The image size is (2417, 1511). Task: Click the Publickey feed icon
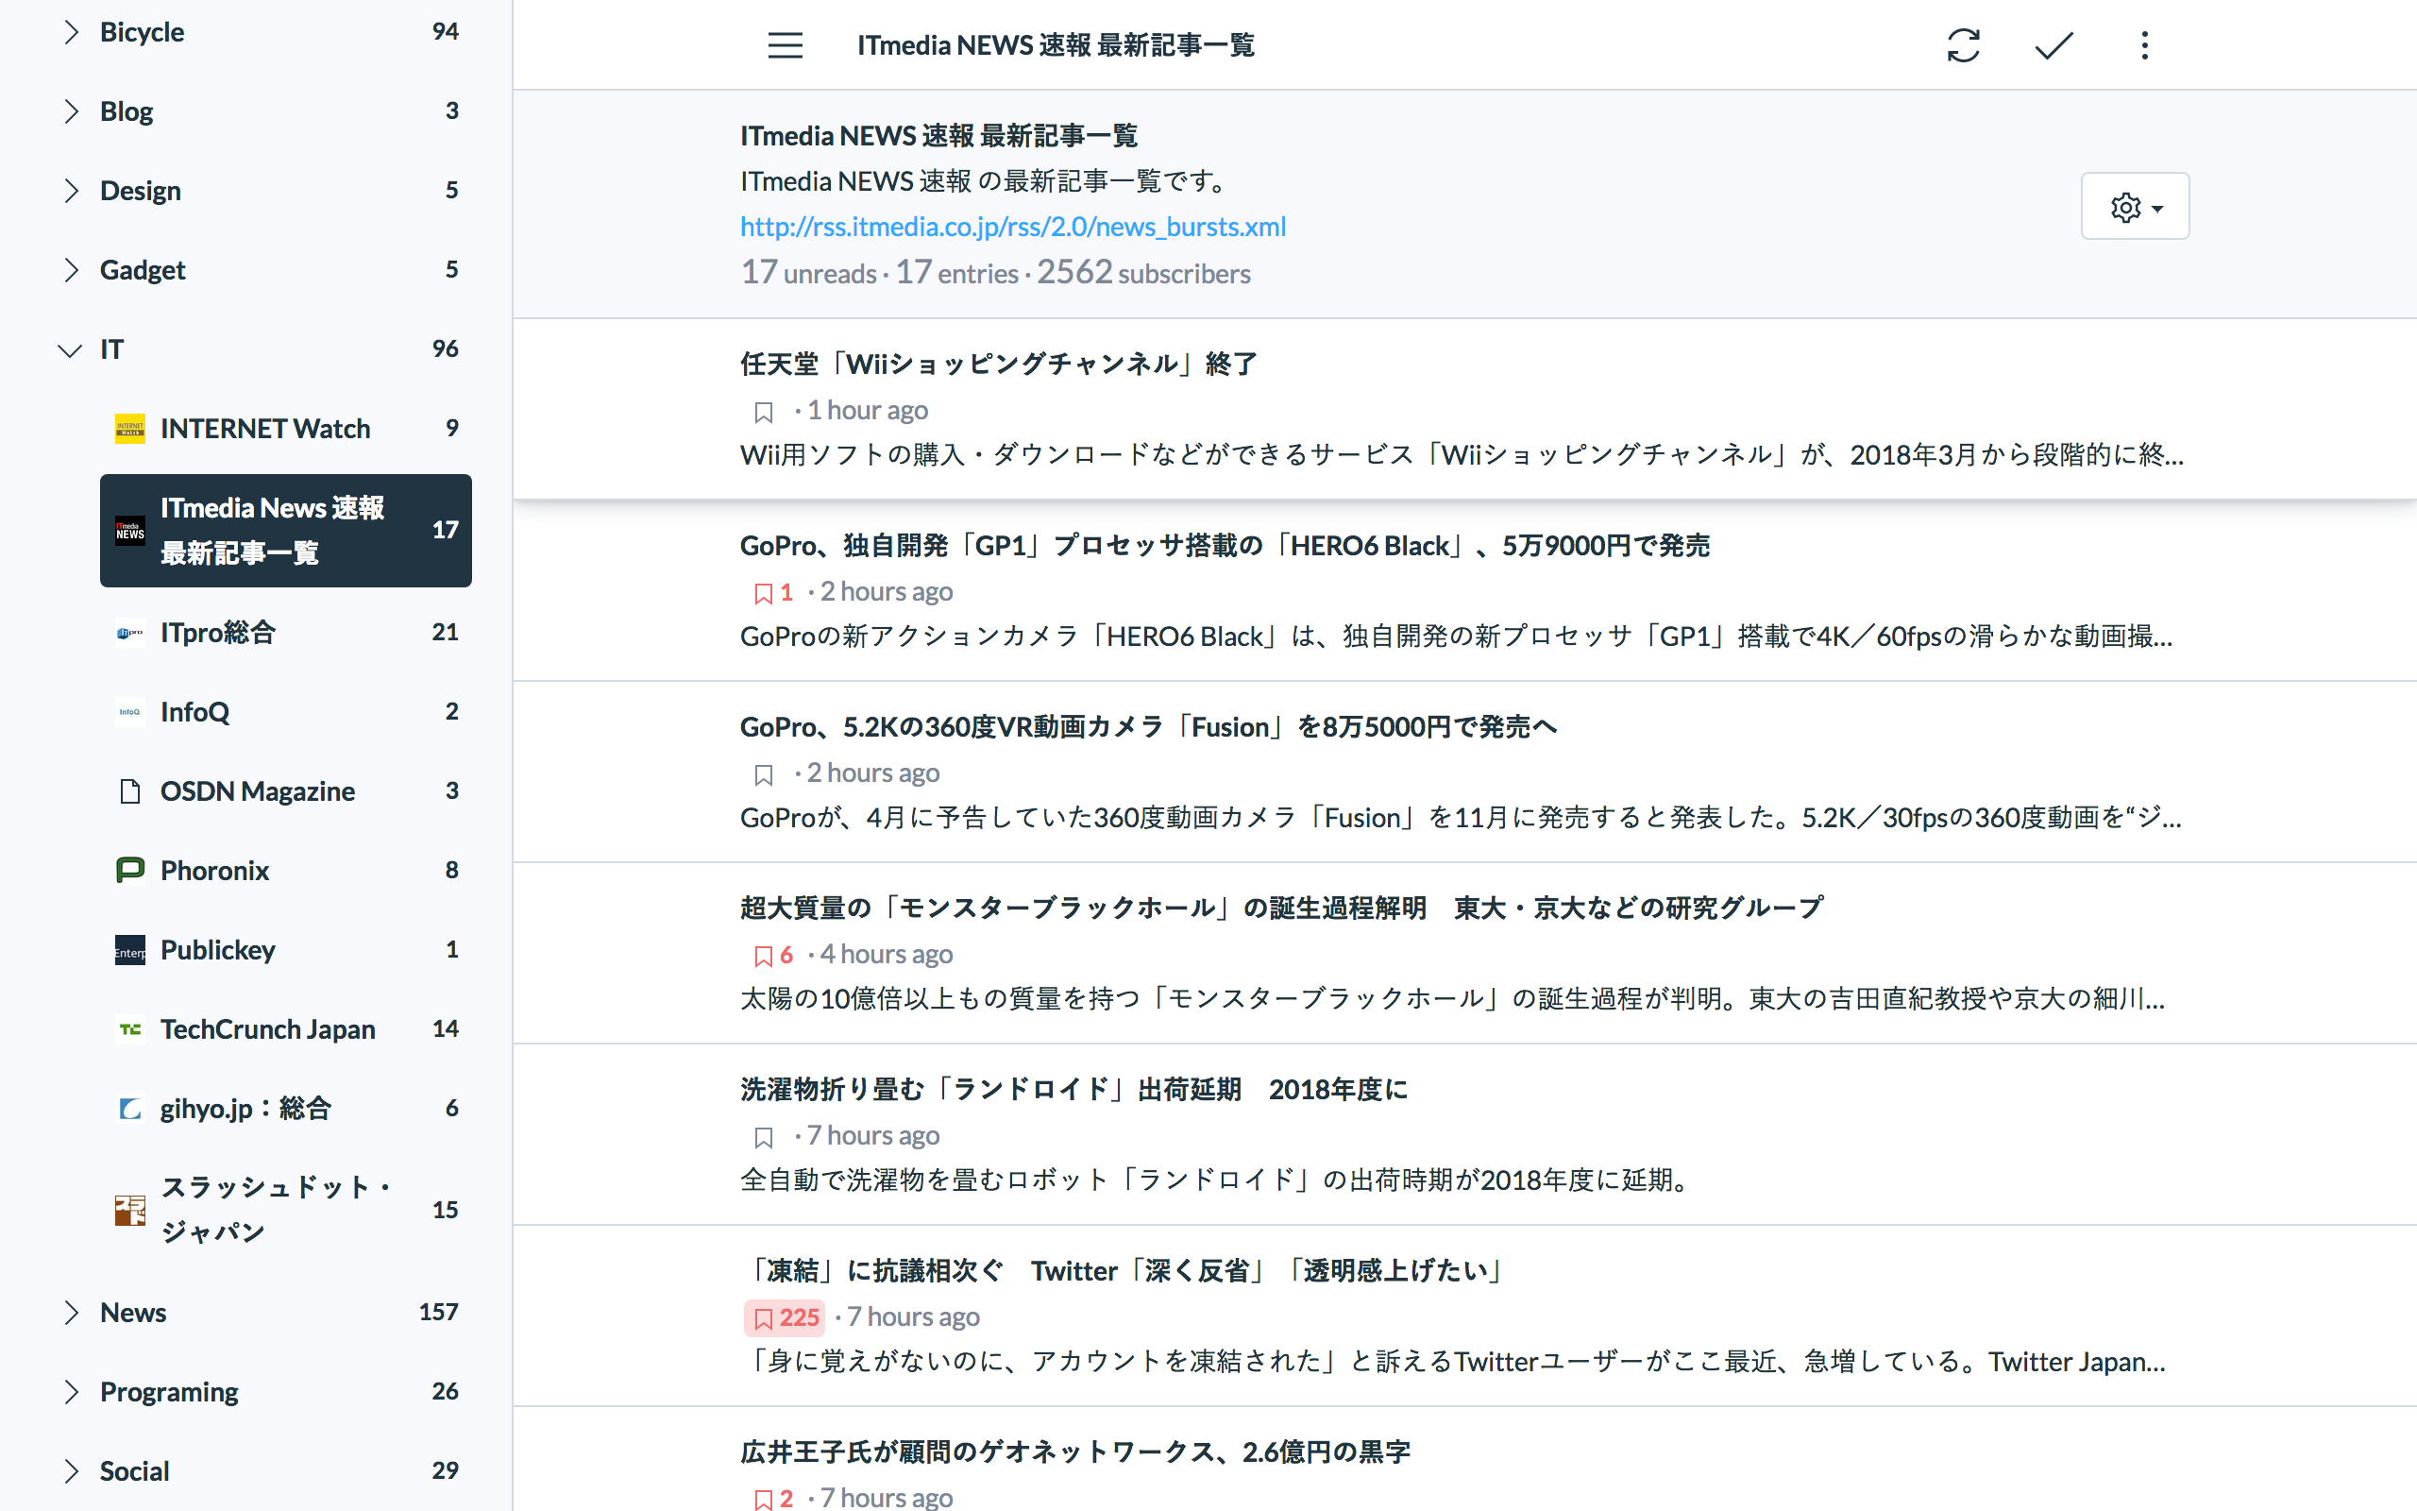pos(130,950)
